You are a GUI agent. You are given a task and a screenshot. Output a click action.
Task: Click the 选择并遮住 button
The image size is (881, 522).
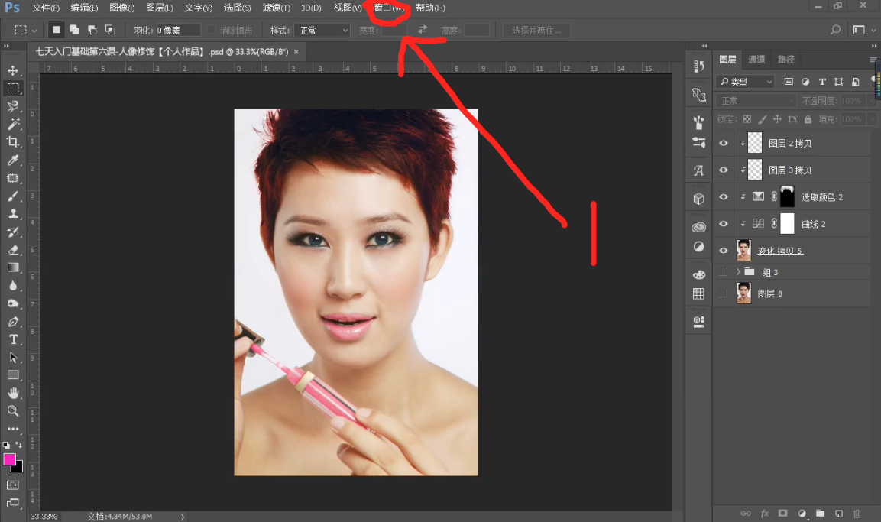click(536, 31)
